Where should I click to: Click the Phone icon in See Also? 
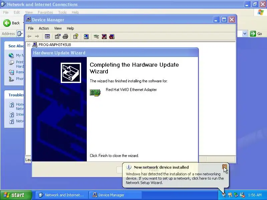tap(11, 79)
